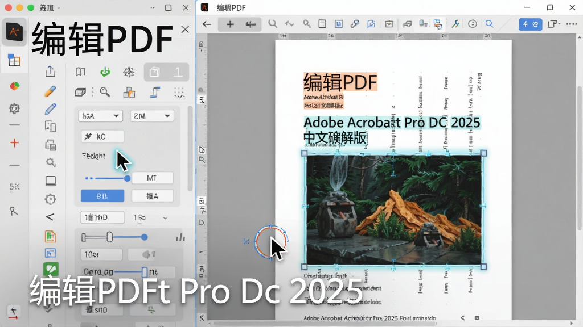The image size is (583, 327).
Task: Open the ZM. dropdown
Action: tap(151, 116)
